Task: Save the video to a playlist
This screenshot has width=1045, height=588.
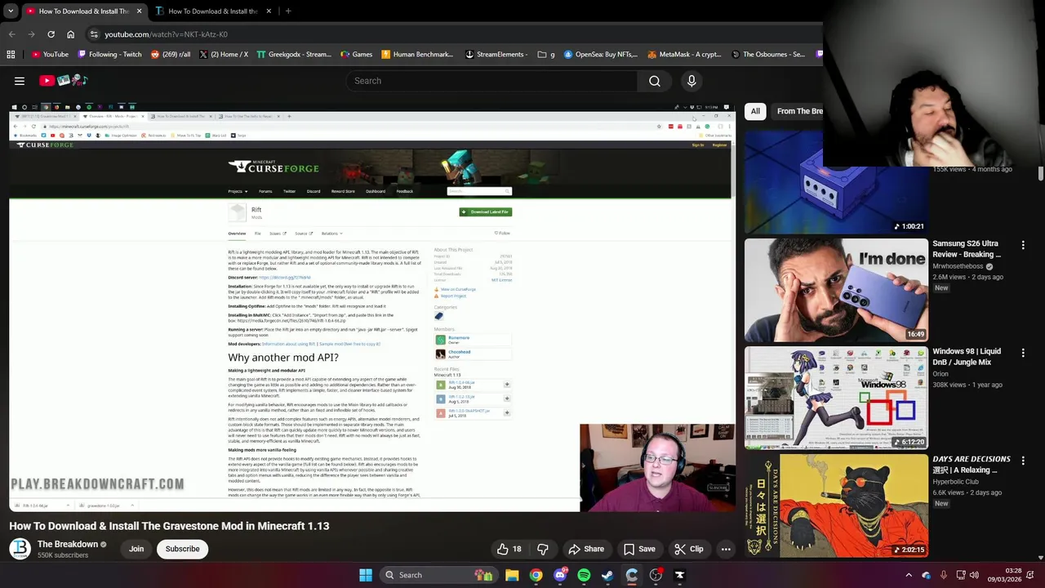Action: click(x=639, y=549)
